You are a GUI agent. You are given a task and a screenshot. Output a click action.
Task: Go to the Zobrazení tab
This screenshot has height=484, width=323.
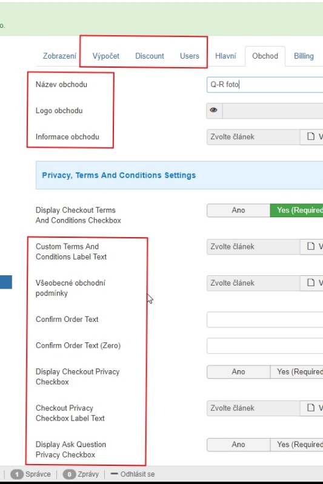[x=59, y=56]
